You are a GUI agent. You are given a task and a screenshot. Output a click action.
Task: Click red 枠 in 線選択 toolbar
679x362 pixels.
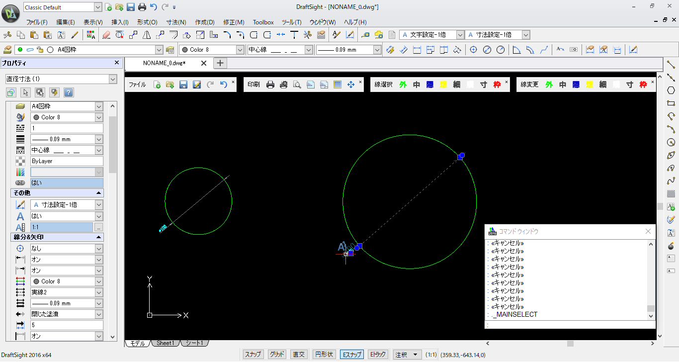(497, 85)
